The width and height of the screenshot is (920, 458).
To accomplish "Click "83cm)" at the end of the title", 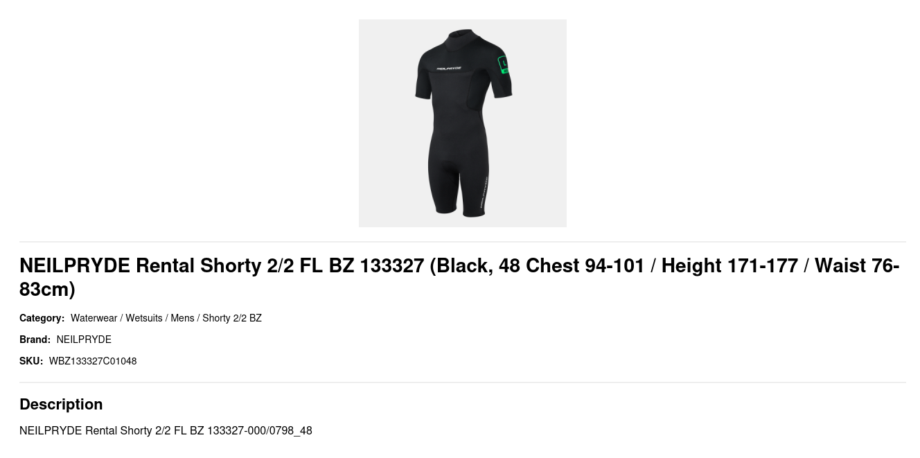I will (47, 289).
